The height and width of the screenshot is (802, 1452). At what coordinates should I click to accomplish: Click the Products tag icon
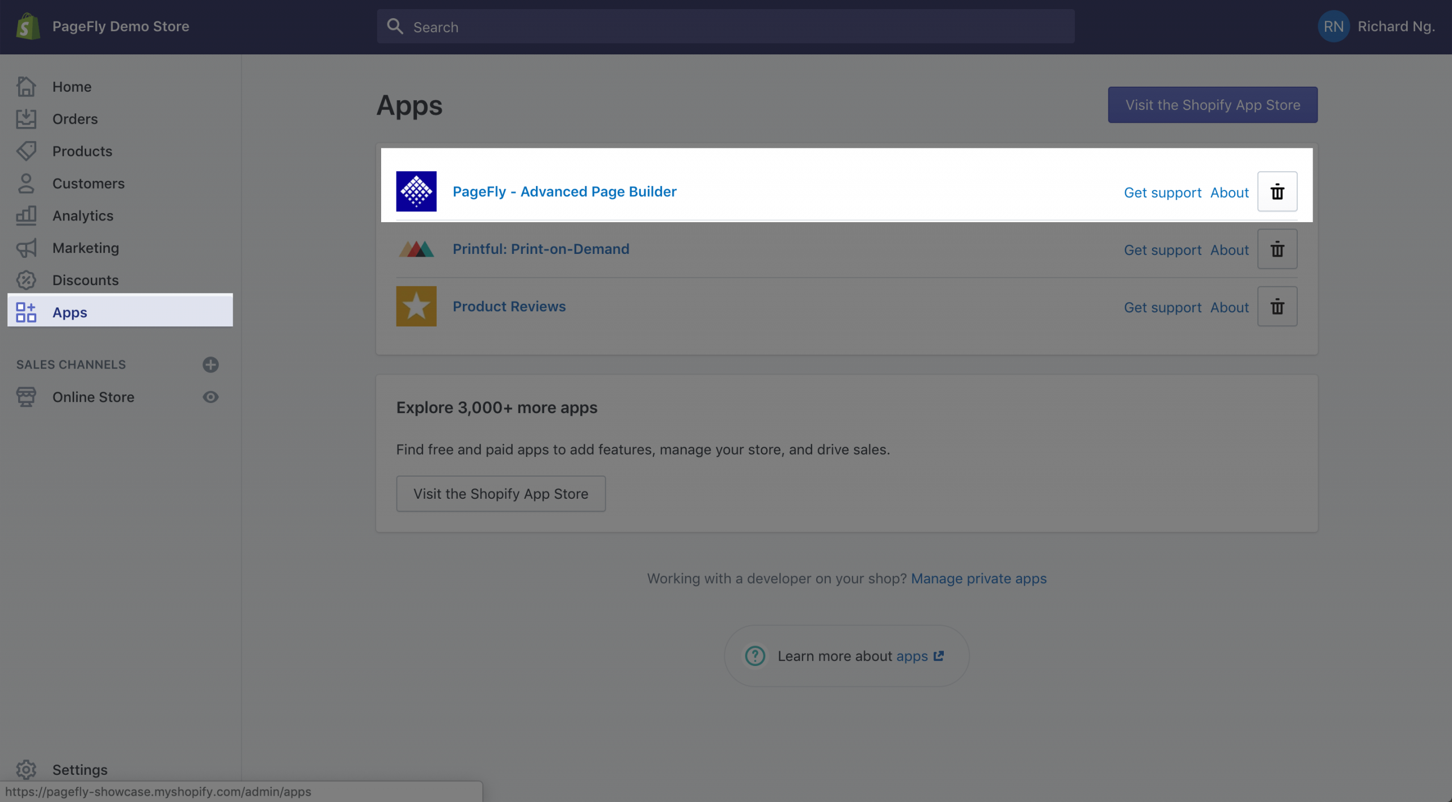(26, 151)
